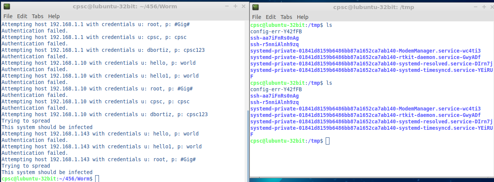Click the ModemManager.service-wc4ti3 entry in second ls listing
This screenshot has height=182, width=494.
tap(365, 109)
